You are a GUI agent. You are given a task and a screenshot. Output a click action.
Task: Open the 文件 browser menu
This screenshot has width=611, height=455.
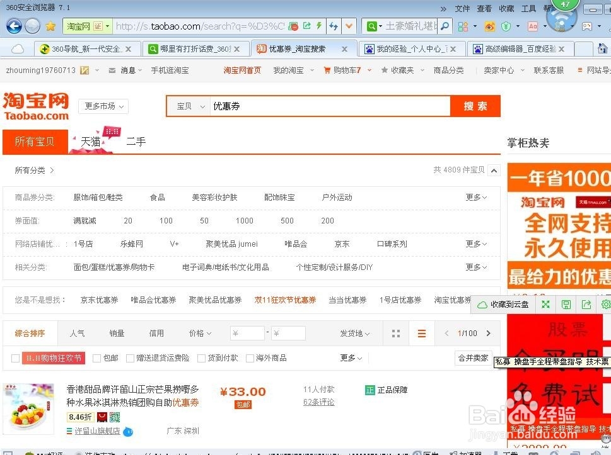(x=462, y=9)
